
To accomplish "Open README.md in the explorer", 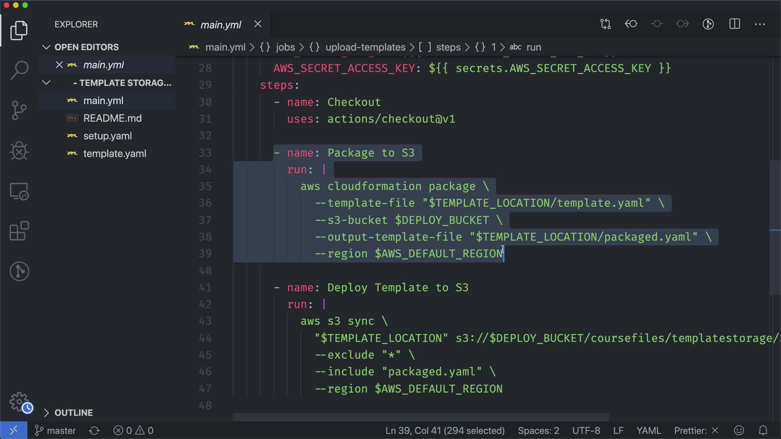I will point(112,118).
